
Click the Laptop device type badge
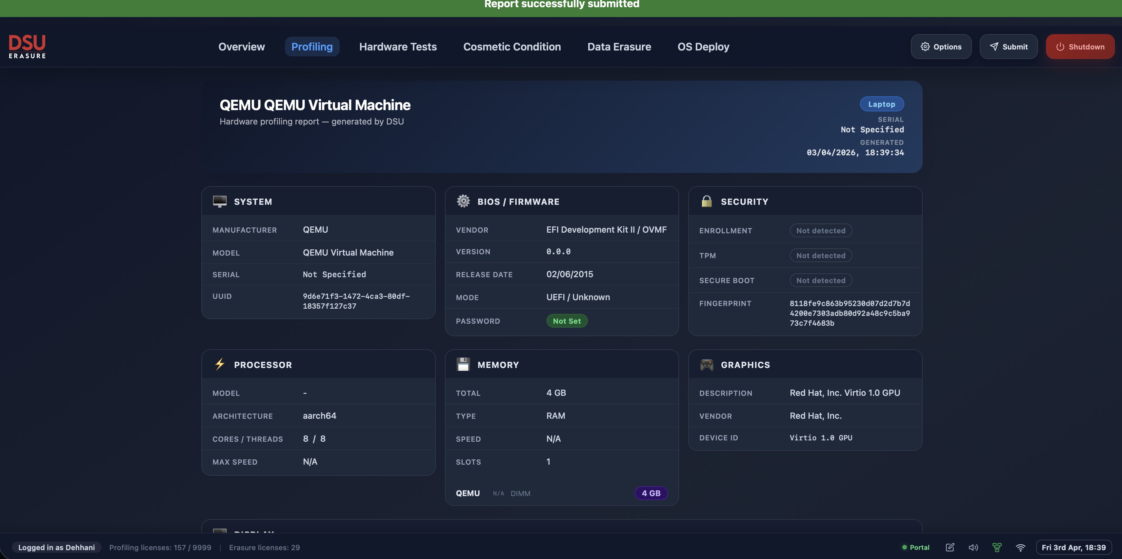click(882, 104)
